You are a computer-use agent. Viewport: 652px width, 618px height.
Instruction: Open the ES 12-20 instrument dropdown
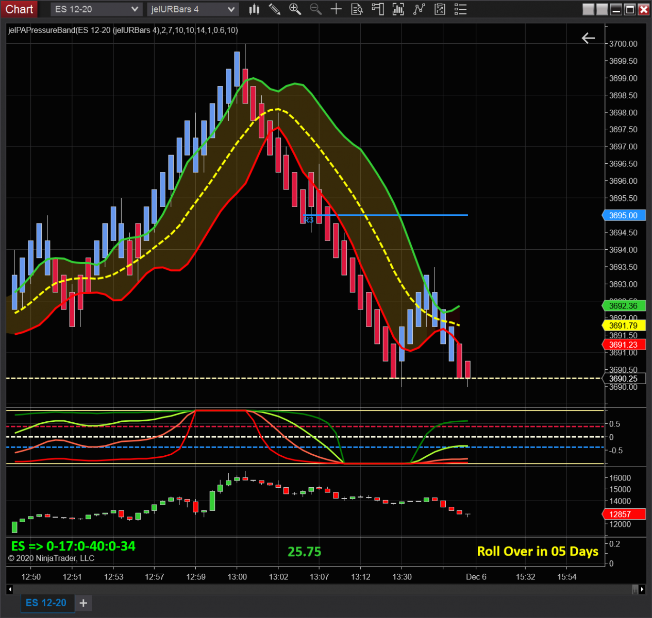click(x=96, y=9)
